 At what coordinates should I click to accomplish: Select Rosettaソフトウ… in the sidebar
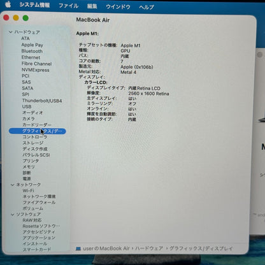click(x=41, y=226)
